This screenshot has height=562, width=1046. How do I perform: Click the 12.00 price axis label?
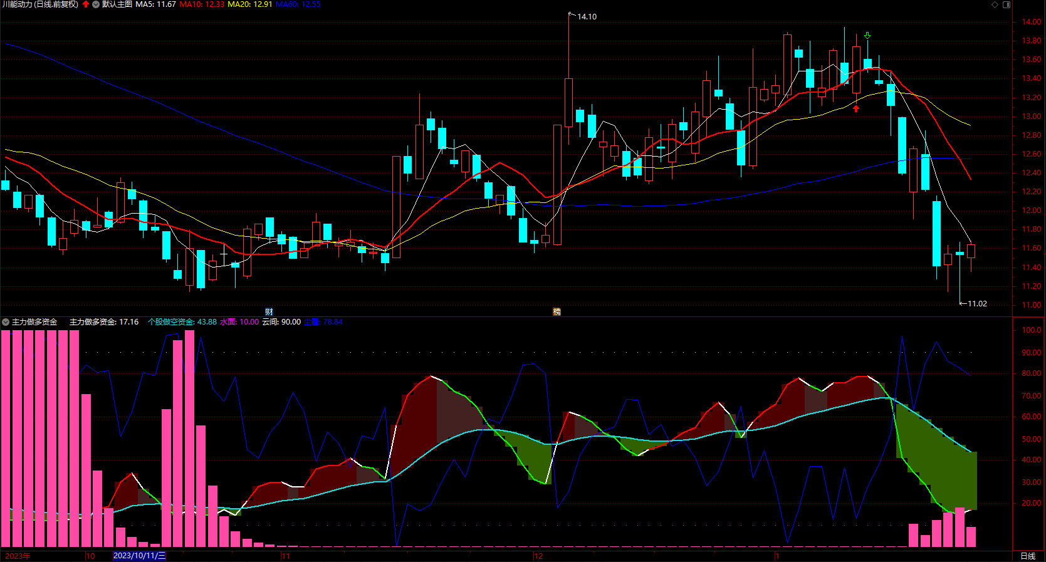(1032, 211)
